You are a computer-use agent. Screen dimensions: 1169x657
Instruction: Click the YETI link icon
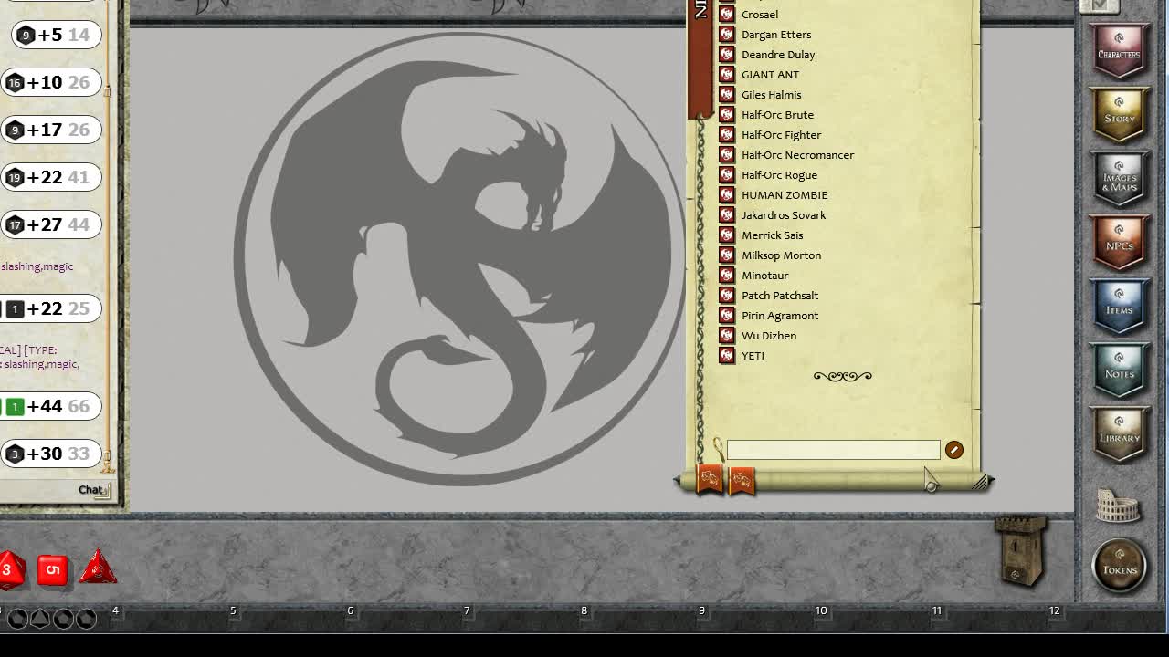coord(727,356)
